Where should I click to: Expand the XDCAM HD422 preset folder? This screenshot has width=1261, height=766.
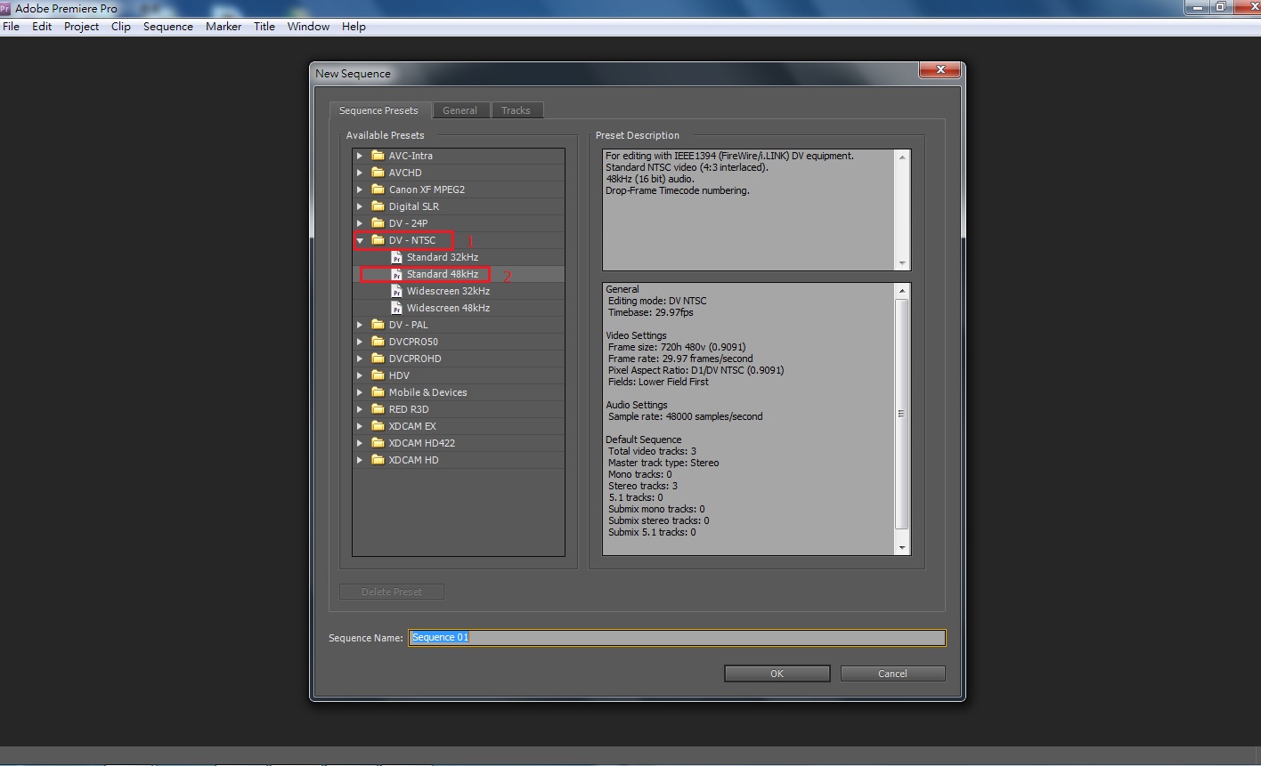360,443
